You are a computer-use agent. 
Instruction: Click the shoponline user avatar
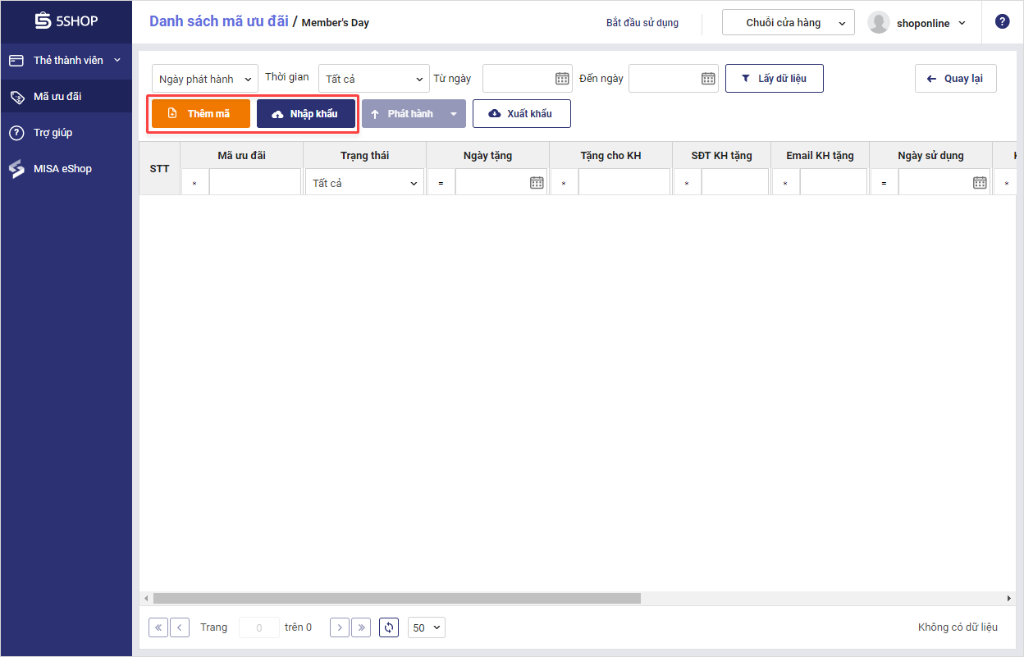pos(879,23)
